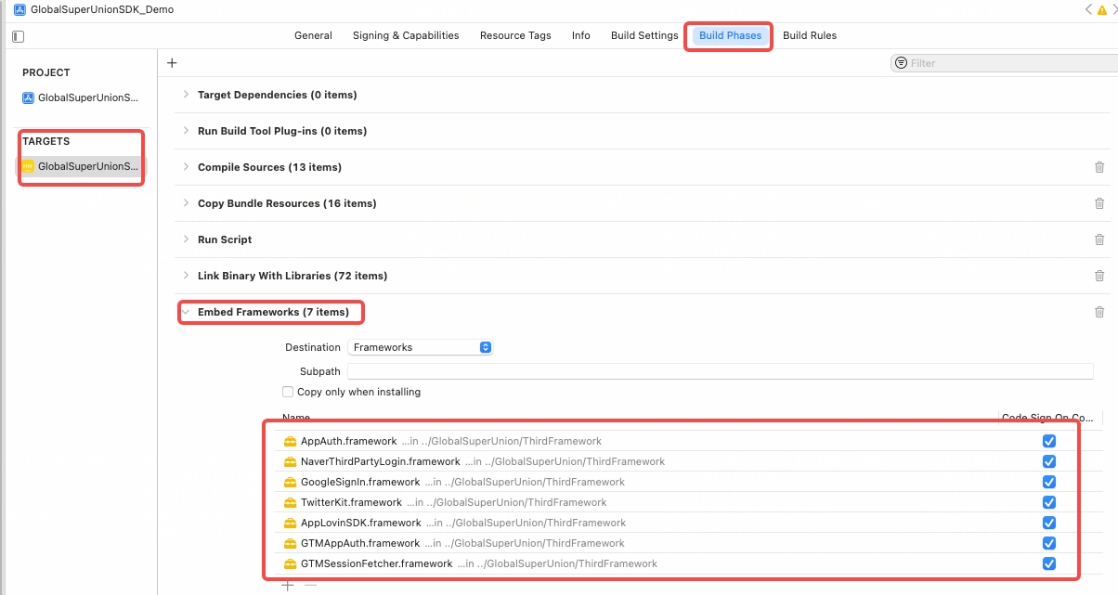Click the GTMSessionFetcher.framework toolbox icon

pyautogui.click(x=290, y=563)
